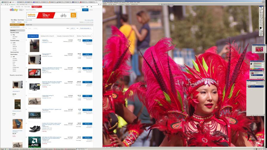
Task: Click the blue eBay Search button
Action: pos(85,10)
